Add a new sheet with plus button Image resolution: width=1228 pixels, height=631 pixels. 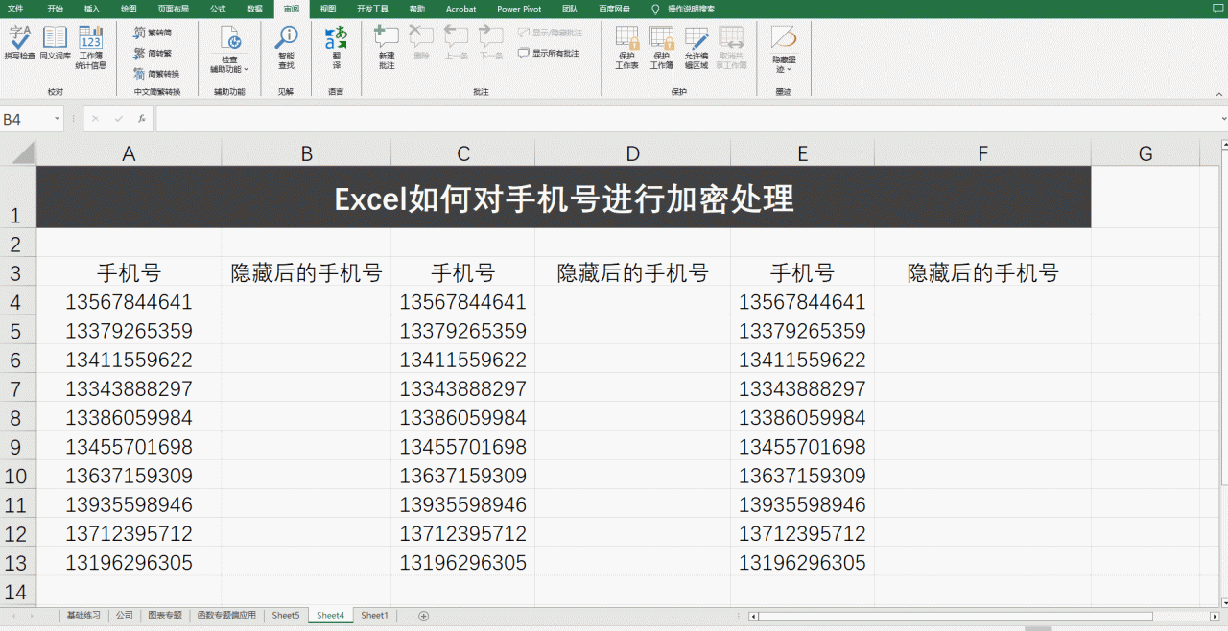click(423, 616)
